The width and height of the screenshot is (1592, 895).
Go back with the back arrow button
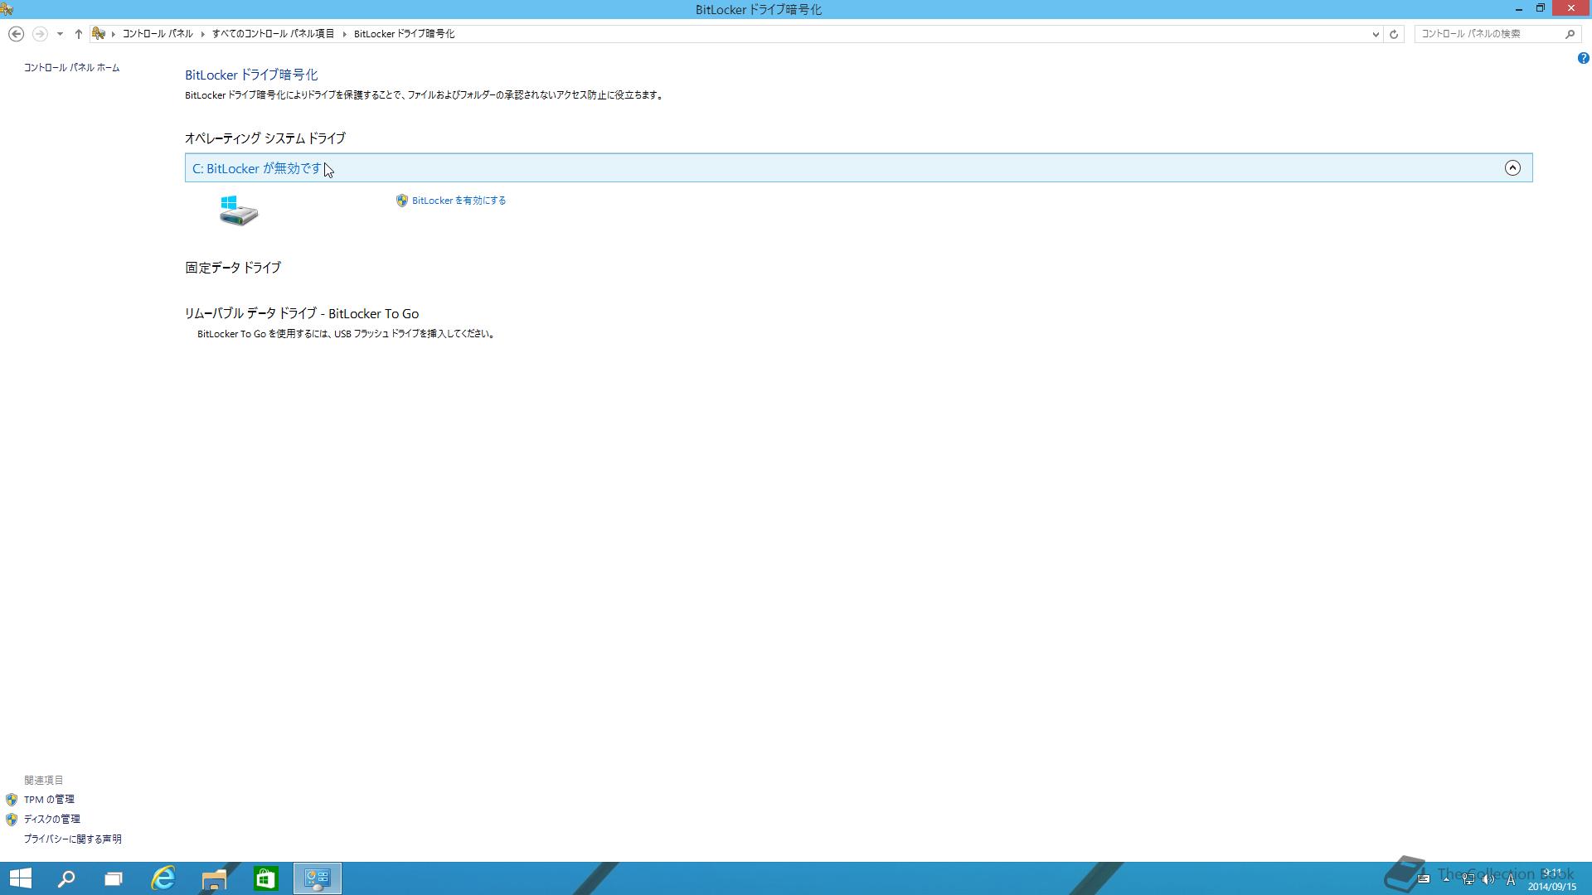[x=16, y=34]
